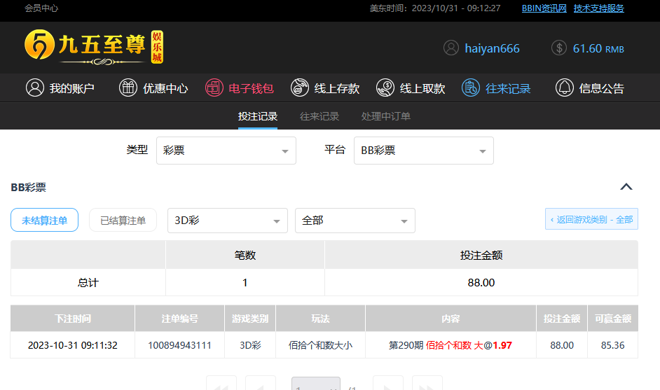
Task: Open the 信息公告 bell icon
Action: 564,88
